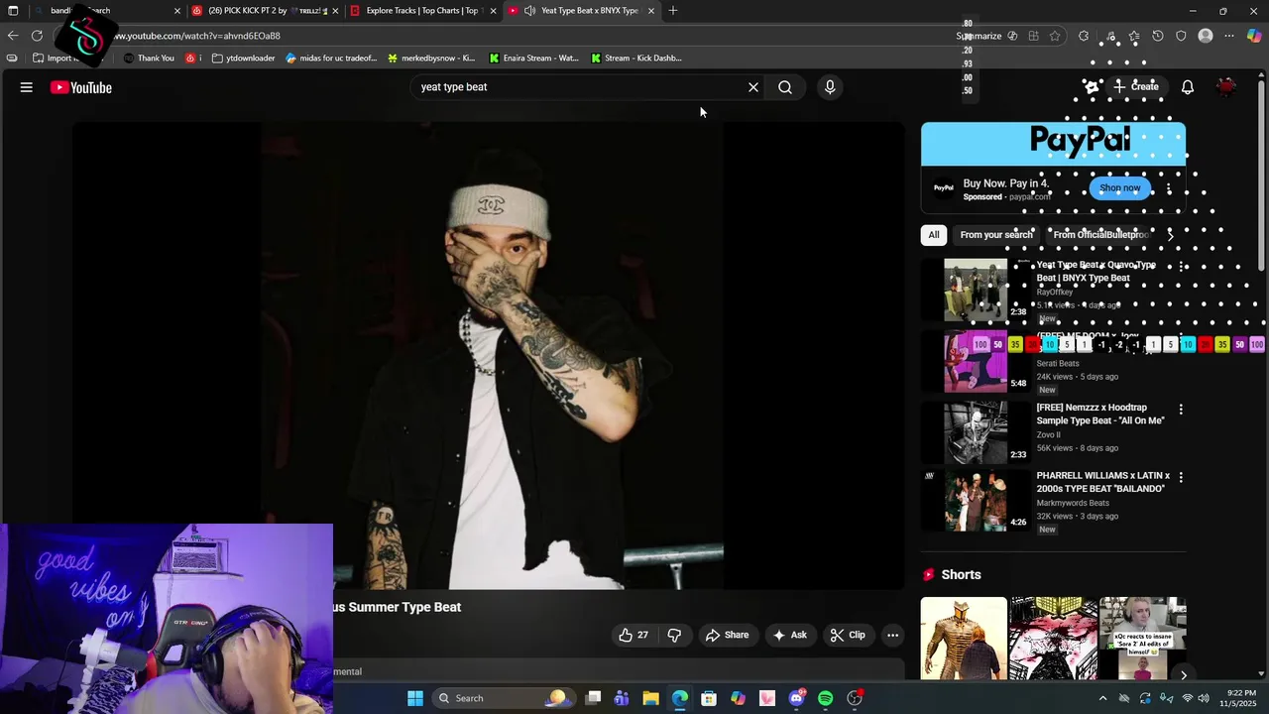
Task: Open more actions menu under video
Action: click(x=892, y=635)
